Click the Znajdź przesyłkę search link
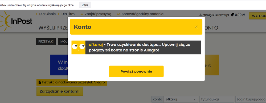Viewport: 266px width, 103px height. [x=98, y=14]
